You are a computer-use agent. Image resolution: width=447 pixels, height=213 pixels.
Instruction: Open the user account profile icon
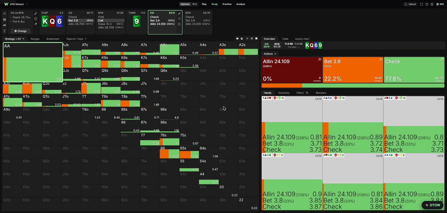432,4
